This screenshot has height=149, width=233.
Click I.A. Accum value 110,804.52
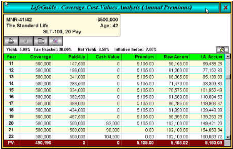click(x=211, y=97)
